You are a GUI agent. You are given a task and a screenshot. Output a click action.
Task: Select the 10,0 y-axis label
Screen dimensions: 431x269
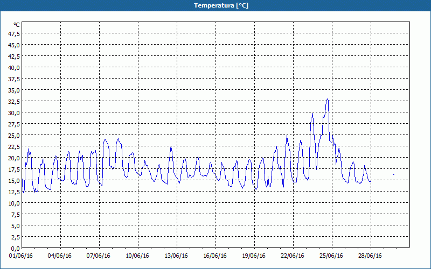(14, 203)
